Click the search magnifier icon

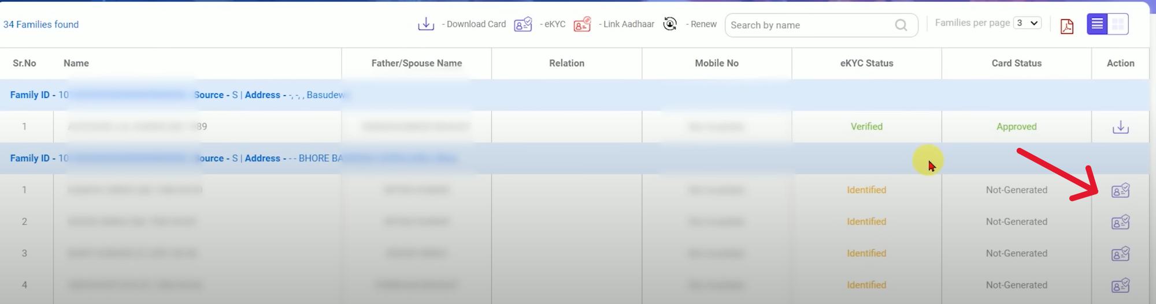(x=901, y=25)
